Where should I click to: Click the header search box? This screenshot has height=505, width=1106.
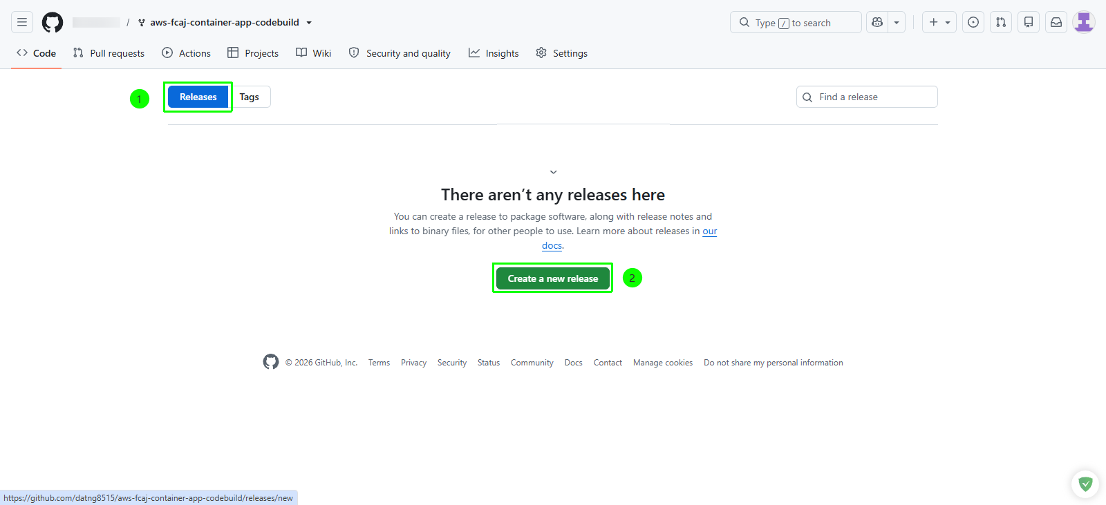(796, 22)
